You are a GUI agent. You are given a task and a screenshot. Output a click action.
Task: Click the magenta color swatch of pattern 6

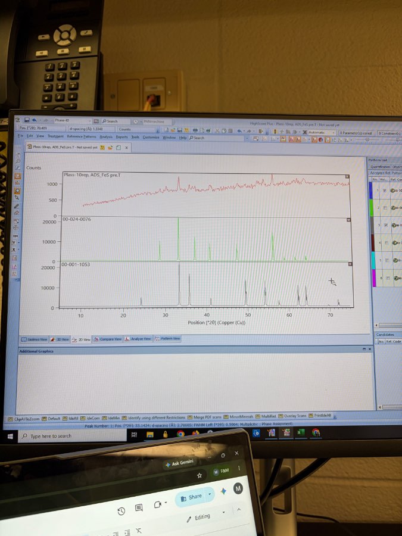click(375, 278)
